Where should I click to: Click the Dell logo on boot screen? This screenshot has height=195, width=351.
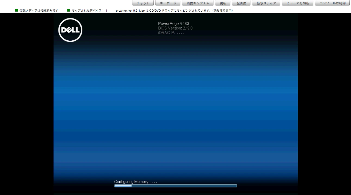(70, 30)
